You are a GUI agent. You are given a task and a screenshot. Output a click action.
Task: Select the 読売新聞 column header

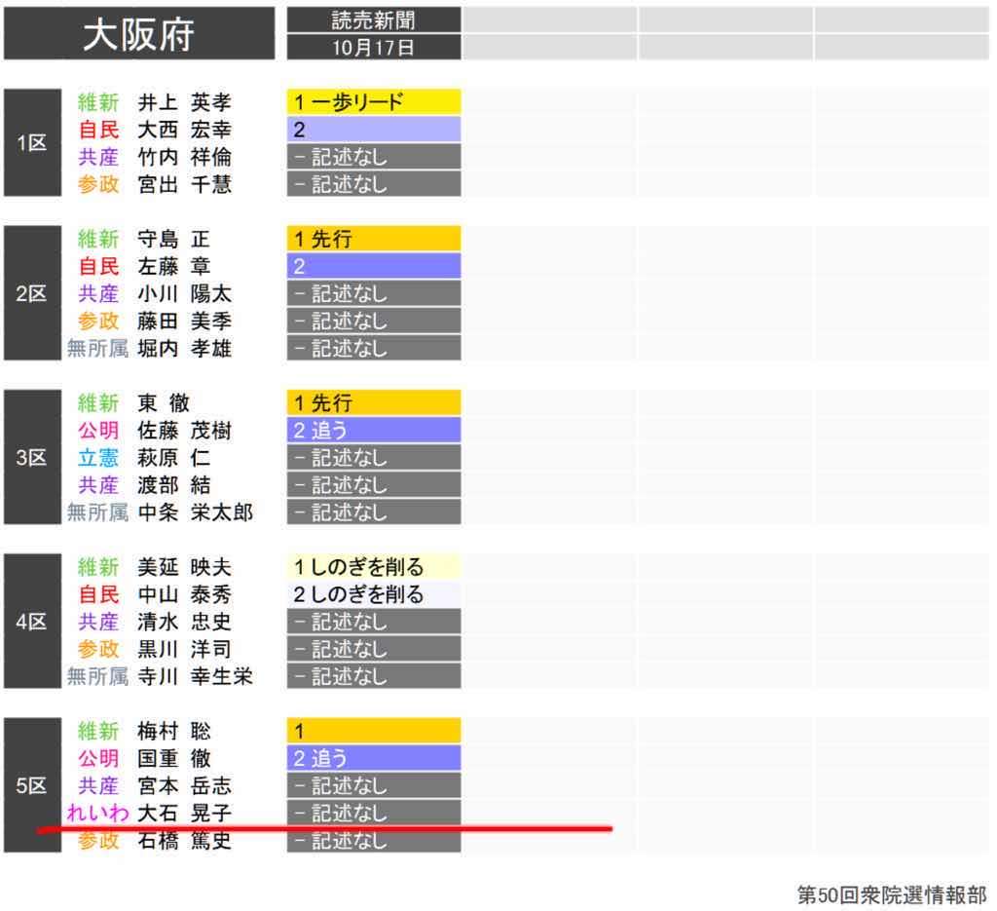click(373, 20)
